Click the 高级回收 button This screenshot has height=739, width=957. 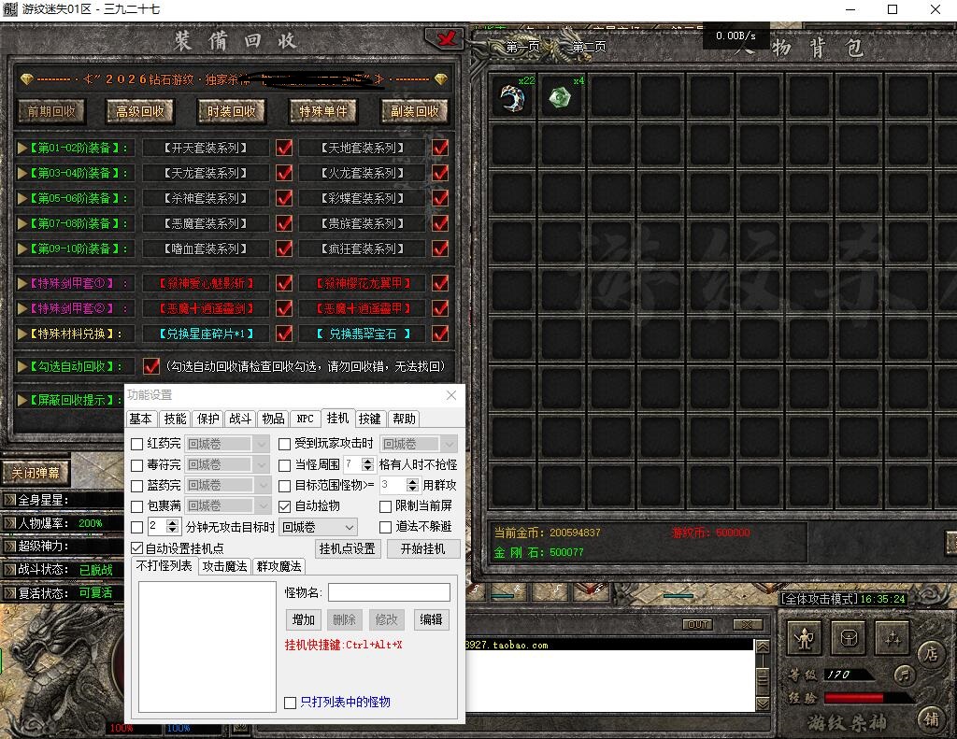(x=140, y=111)
